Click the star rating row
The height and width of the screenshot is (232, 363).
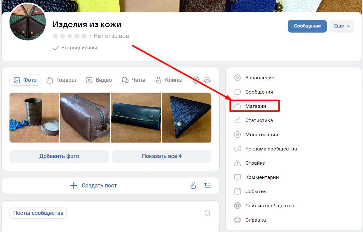(70, 36)
